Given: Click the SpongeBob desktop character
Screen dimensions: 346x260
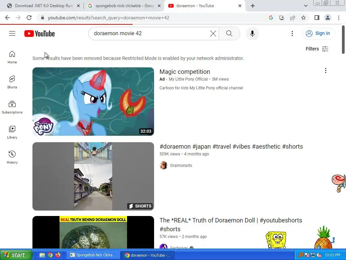Looking at the screenshot, I should [276, 240].
